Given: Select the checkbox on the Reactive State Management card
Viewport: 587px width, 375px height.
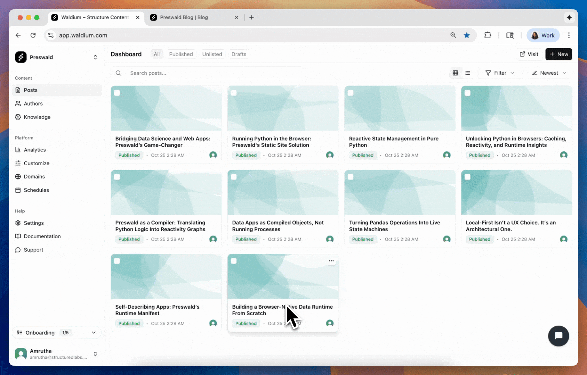Looking at the screenshot, I should (351, 93).
